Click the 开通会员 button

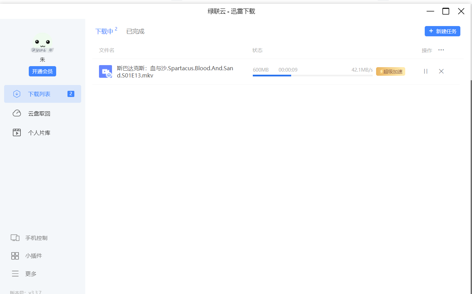coord(42,71)
